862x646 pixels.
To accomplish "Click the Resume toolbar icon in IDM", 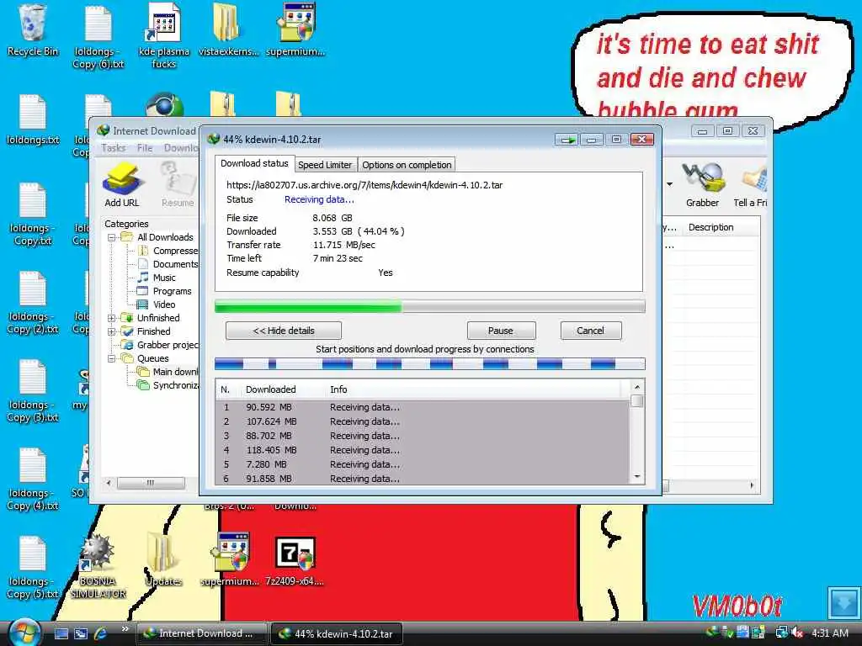I will pyautogui.click(x=178, y=185).
